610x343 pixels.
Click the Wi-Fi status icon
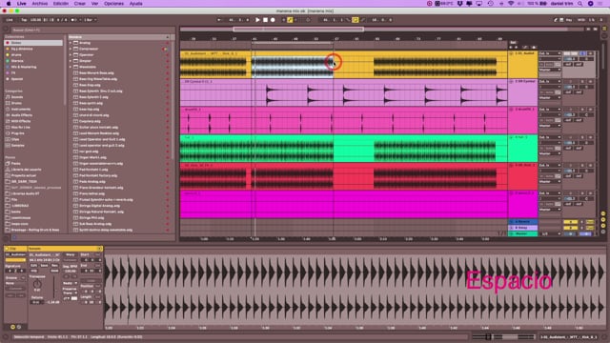pos(511,4)
